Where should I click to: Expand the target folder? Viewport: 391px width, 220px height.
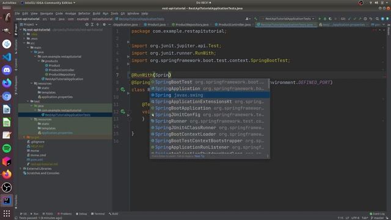click(24, 137)
